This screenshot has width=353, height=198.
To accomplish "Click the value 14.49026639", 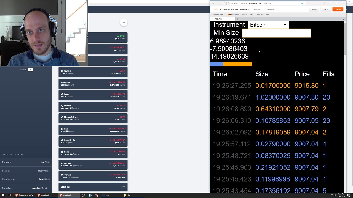I will 229,56.
